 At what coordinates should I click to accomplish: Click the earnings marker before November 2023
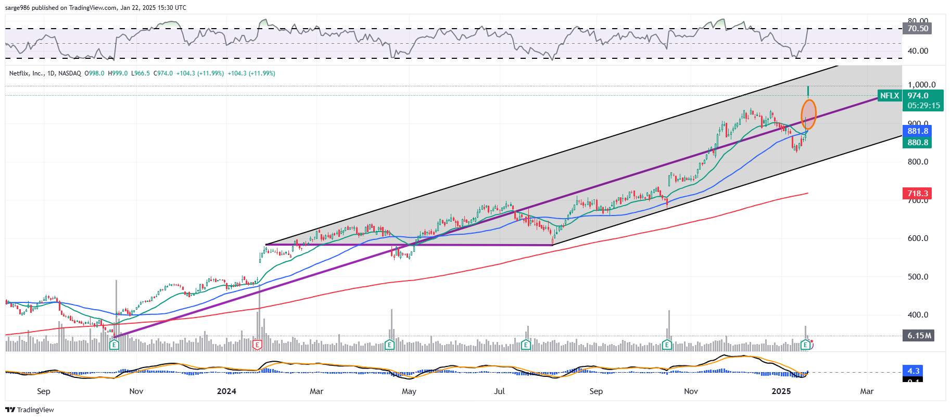[x=114, y=345]
